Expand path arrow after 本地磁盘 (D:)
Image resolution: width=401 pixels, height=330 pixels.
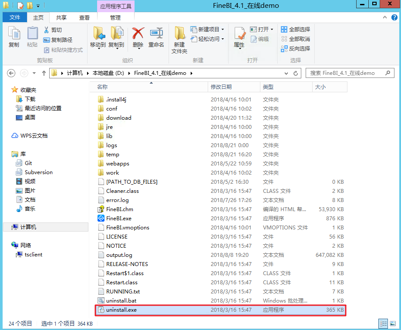tap(129, 74)
